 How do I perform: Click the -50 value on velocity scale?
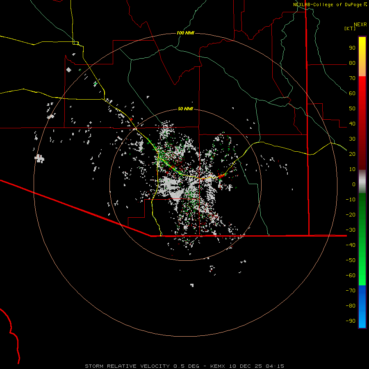pos(351,260)
